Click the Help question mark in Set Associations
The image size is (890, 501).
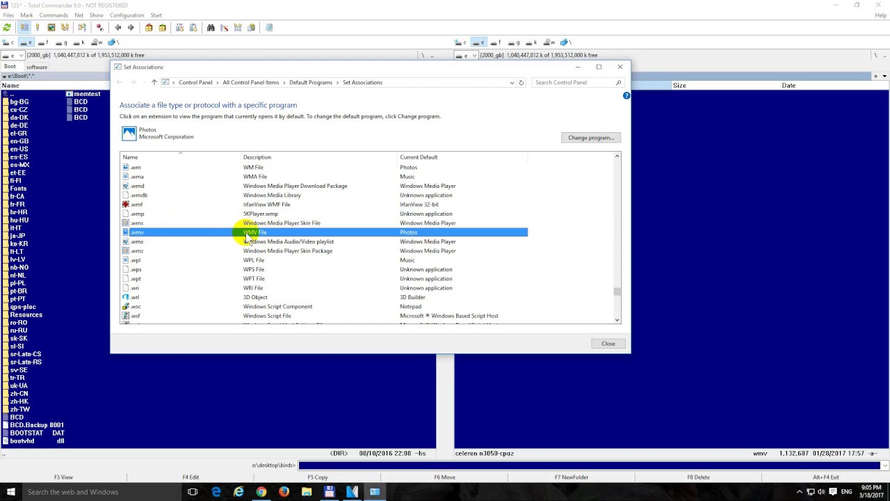click(x=626, y=95)
